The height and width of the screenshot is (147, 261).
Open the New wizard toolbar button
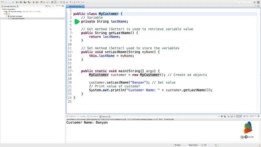point(2,2)
